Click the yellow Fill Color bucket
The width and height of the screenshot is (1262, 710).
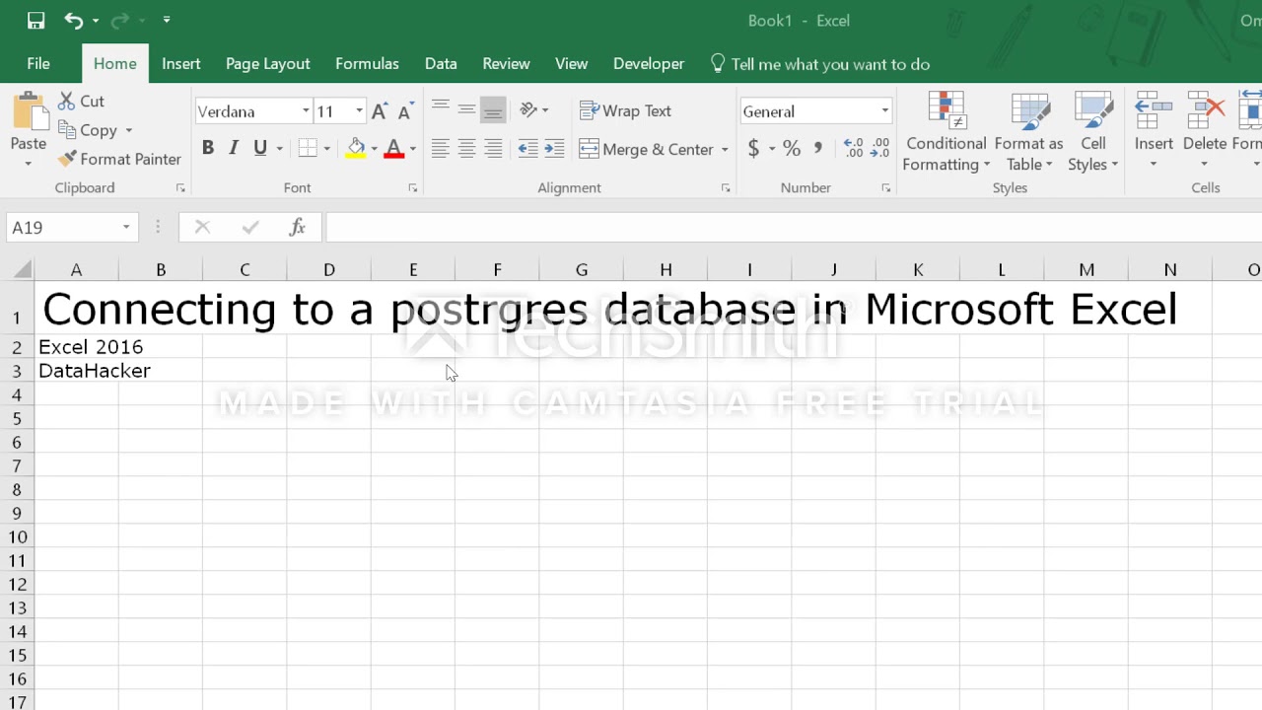point(356,148)
